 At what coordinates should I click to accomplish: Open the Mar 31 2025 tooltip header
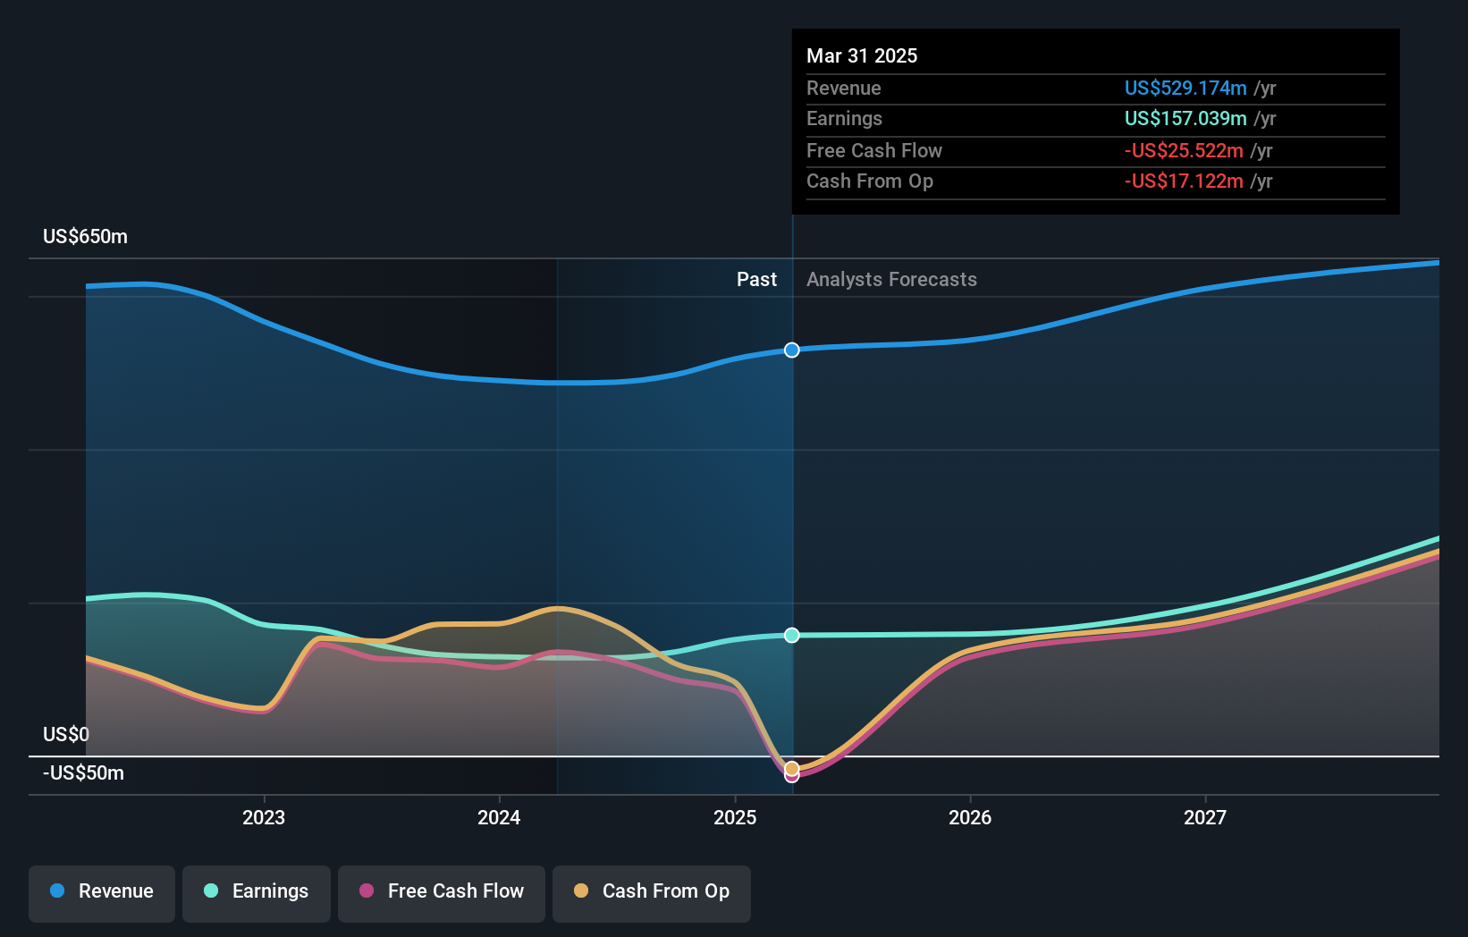(x=862, y=55)
